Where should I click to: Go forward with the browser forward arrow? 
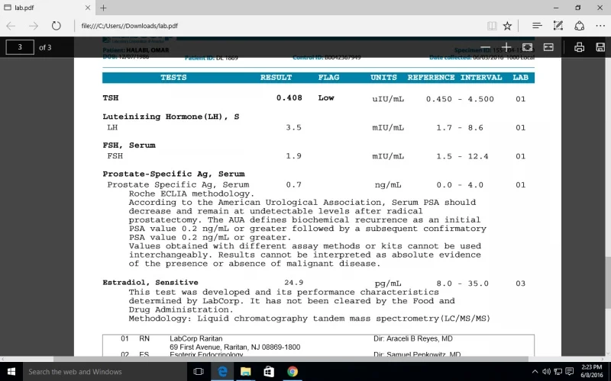point(34,26)
